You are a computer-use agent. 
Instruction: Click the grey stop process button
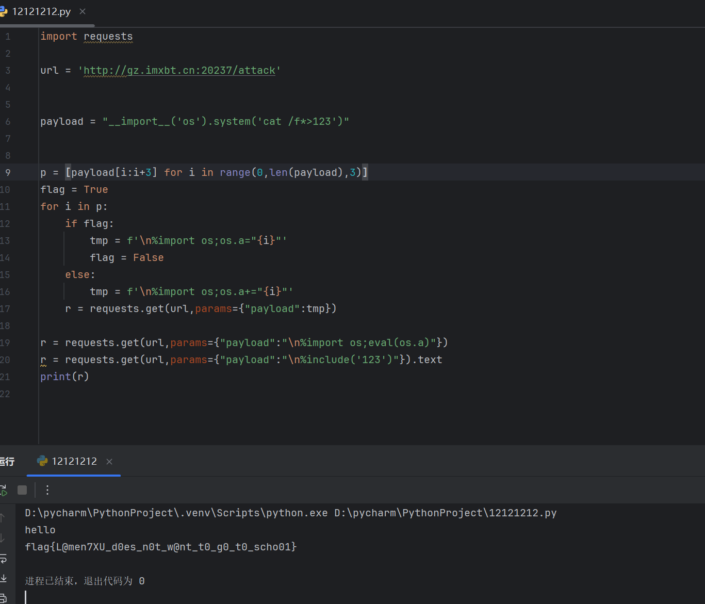[x=22, y=490]
